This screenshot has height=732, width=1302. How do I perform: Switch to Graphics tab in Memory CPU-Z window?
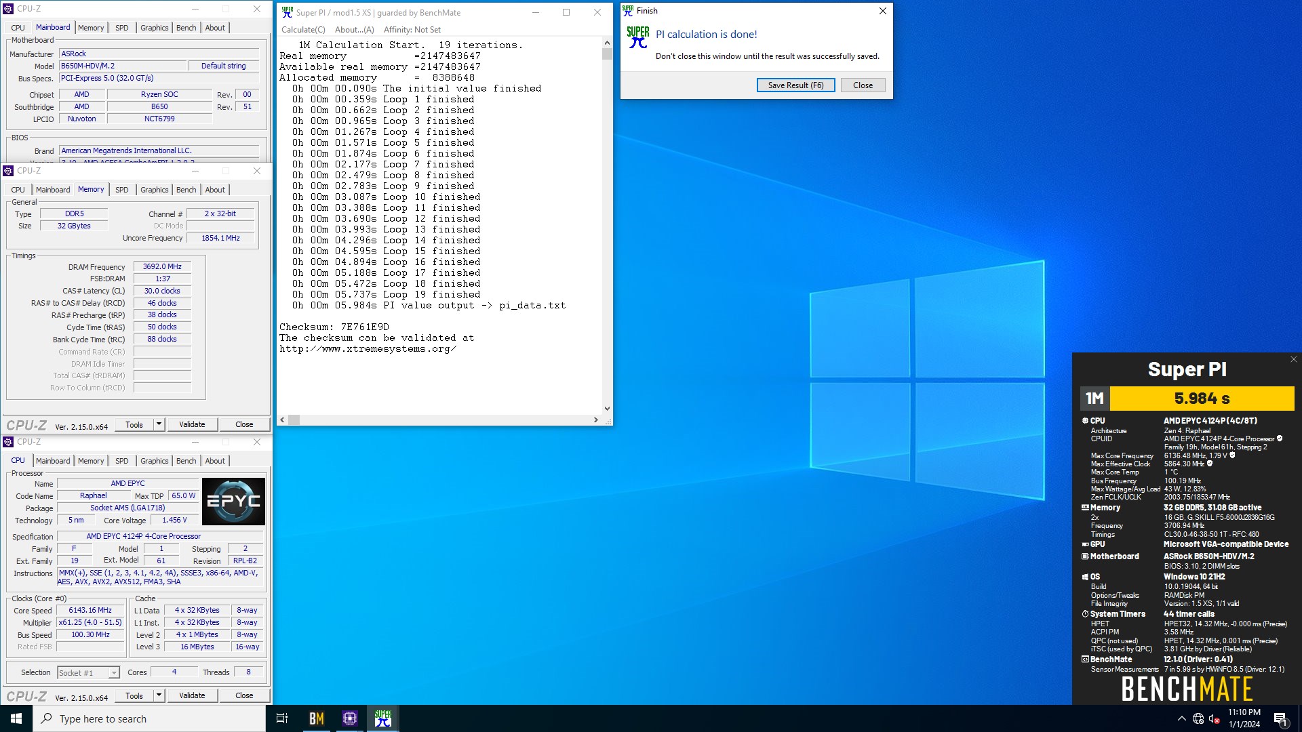coord(154,190)
